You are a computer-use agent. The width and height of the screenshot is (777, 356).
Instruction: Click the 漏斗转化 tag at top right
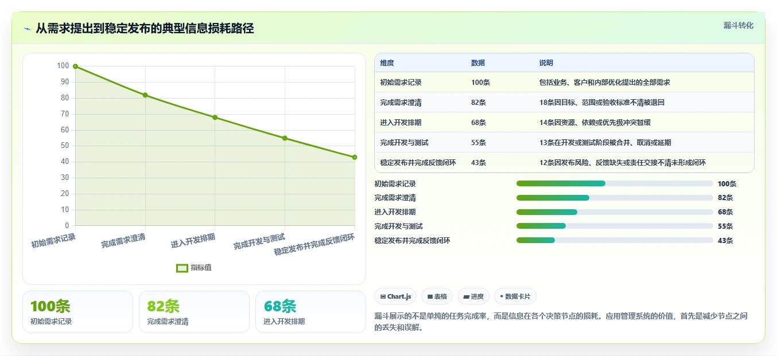coord(738,25)
